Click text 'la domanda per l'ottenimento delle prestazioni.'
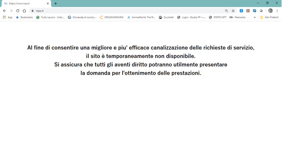Screen dimensions: 282x158 [x=141, y=73]
